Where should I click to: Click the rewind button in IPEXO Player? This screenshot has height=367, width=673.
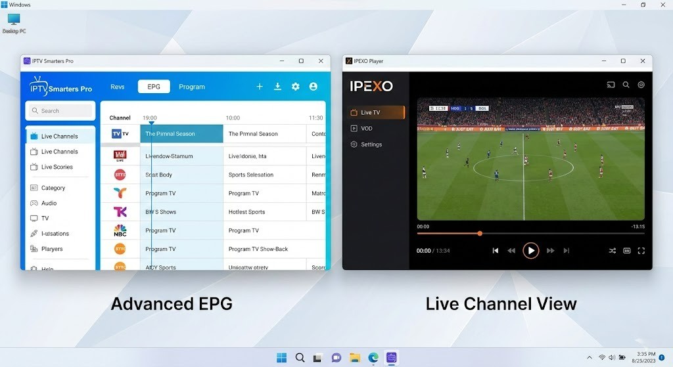point(511,250)
